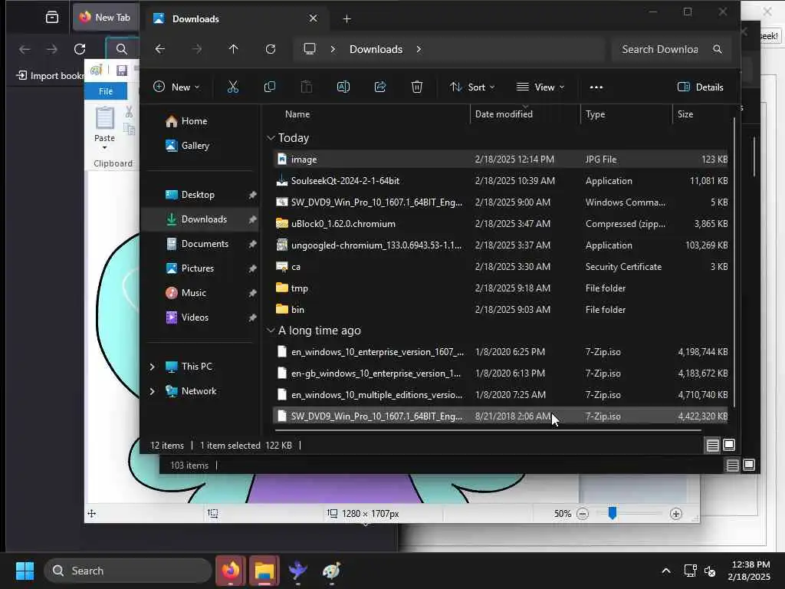The image size is (785, 589).
Task: Click the Paste icon in the Paint ribbon
Action: [104, 119]
